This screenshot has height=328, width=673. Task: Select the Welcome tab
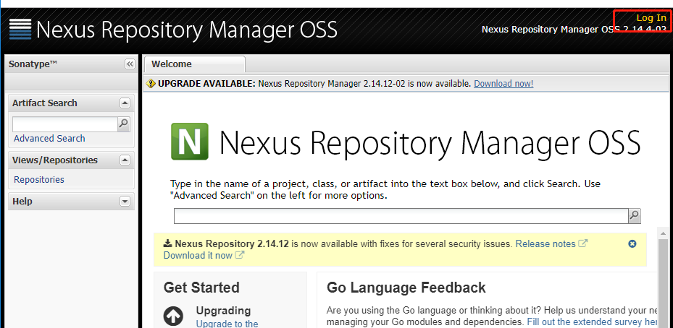coord(193,64)
